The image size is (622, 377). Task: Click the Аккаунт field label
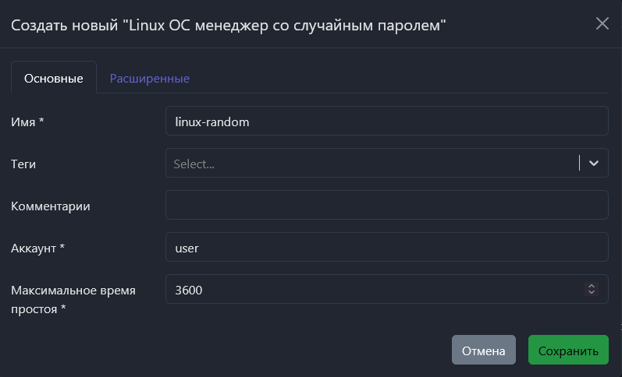click(x=37, y=248)
